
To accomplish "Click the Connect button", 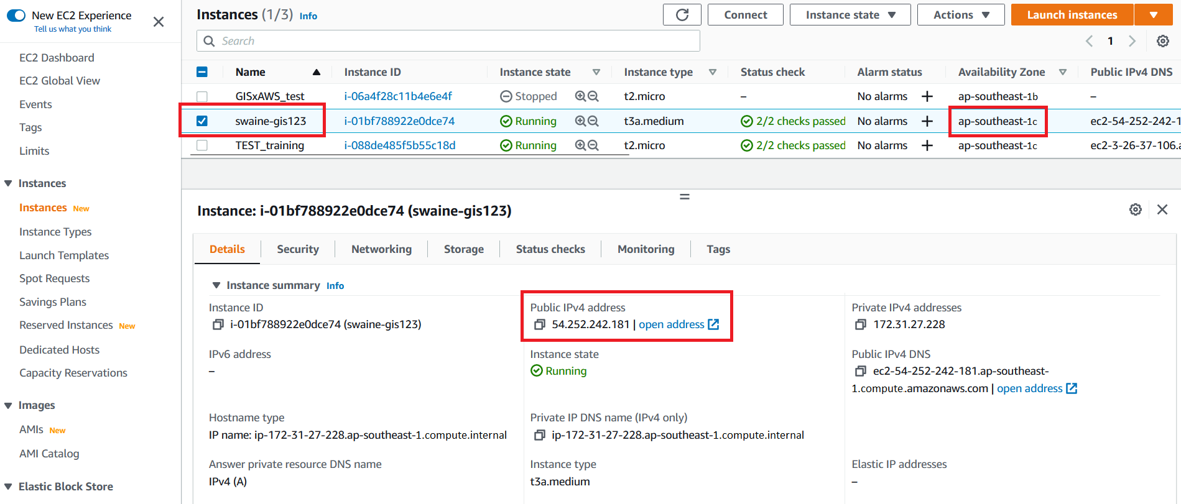I will (746, 15).
